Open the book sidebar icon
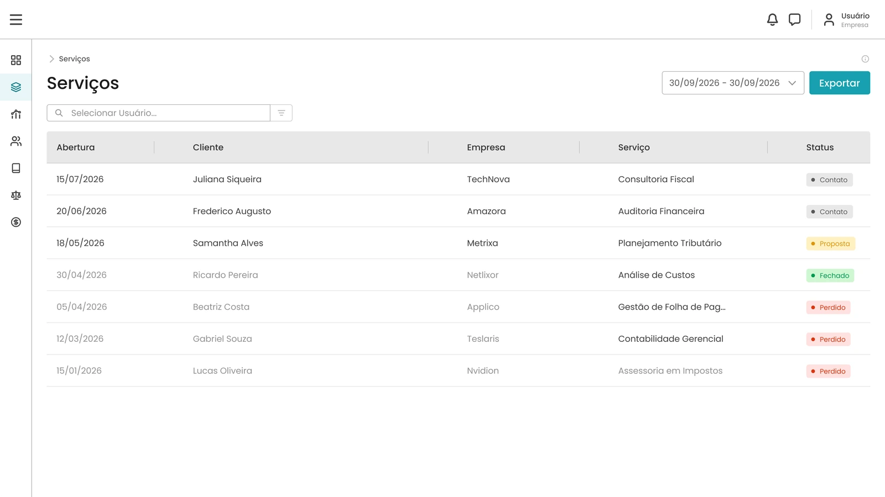The width and height of the screenshot is (885, 497). (16, 168)
